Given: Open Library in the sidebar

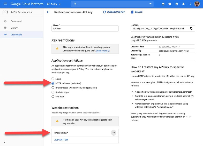Looking at the screenshot, I should point(14,28).
